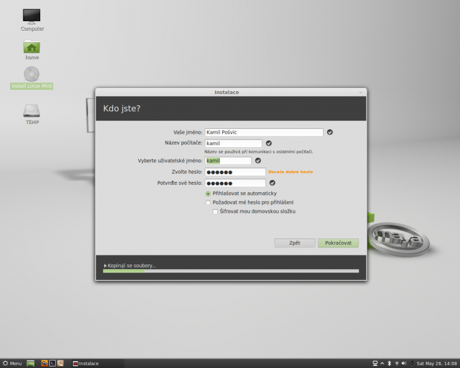Open the volume speaker tray icon
Viewport: 460px width, 368px height.
click(x=404, y=363)
